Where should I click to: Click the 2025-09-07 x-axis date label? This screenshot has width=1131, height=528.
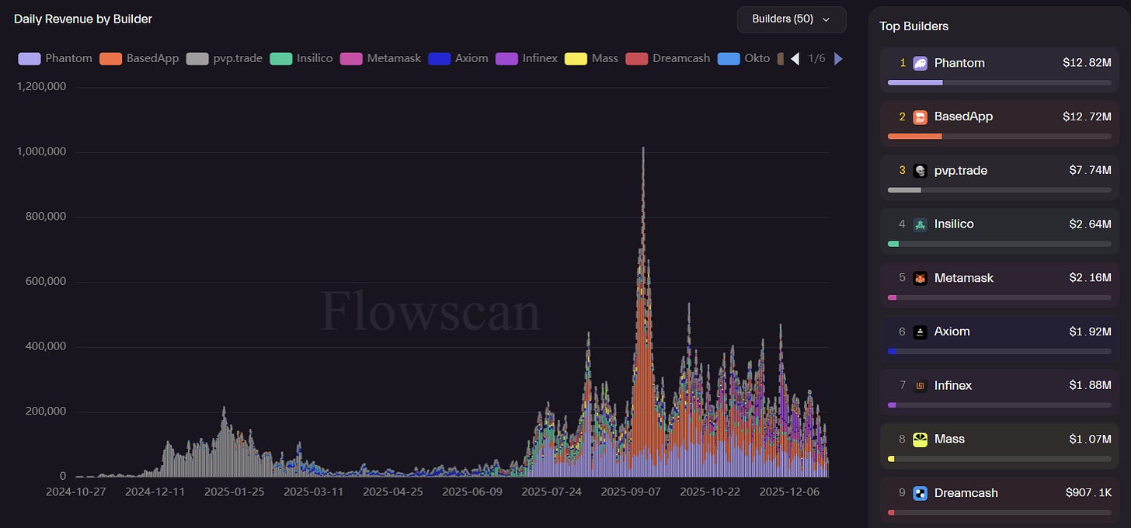click(x=630, y=492)
